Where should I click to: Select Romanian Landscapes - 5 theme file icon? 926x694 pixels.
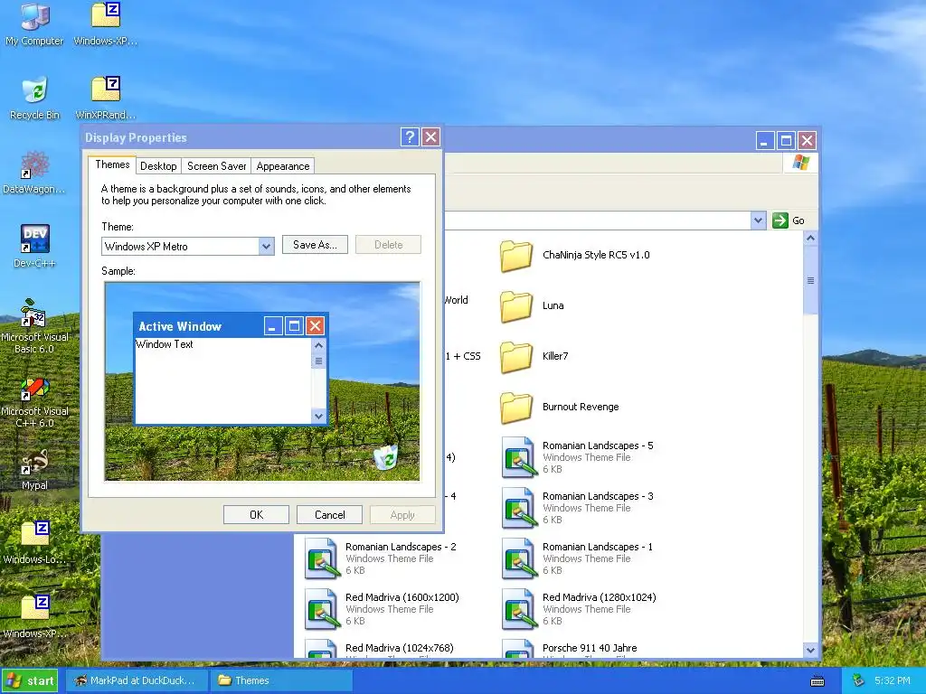(x=518, y=456)
